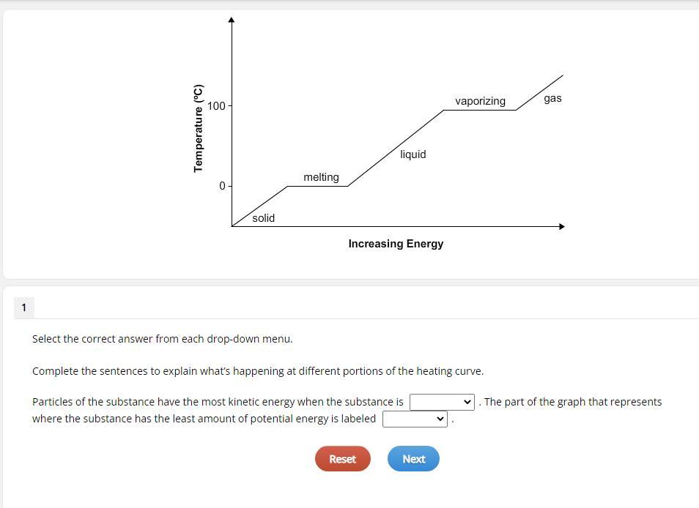Click the 100 tick label on the temperature axis
Screen dimensions: 699x508
click(x=216, y=106)
